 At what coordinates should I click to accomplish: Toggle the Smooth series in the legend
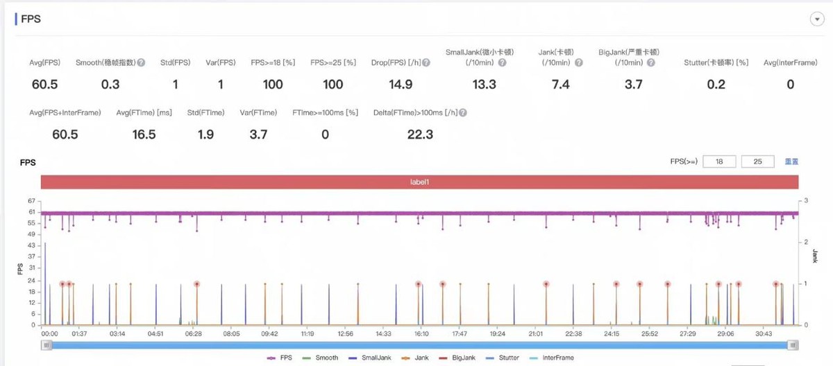[321, 358]
